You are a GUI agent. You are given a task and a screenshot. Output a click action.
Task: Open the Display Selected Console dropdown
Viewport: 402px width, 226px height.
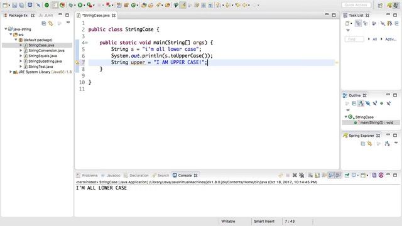[x=358, y=176]
